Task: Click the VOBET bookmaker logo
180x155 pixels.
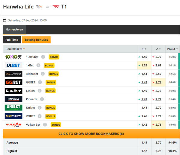Action: coord(13,116)
